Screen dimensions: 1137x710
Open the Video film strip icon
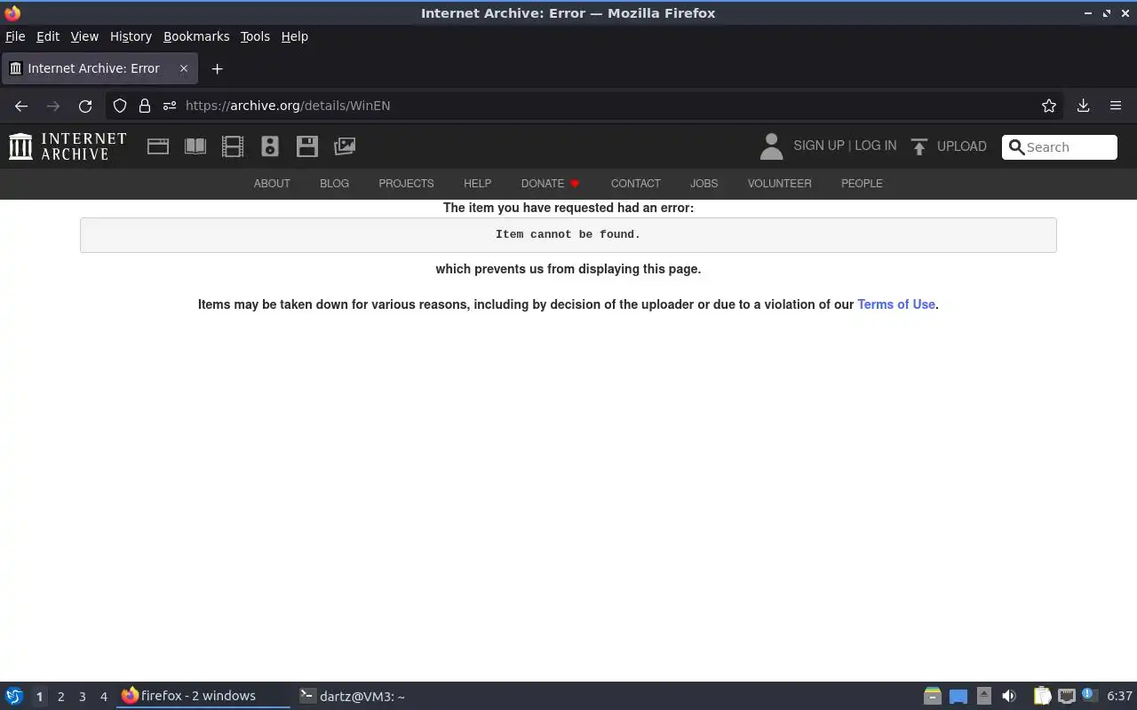233,146
